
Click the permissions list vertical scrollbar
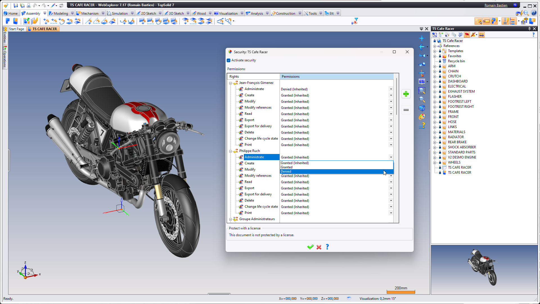[x=397, y=96]
